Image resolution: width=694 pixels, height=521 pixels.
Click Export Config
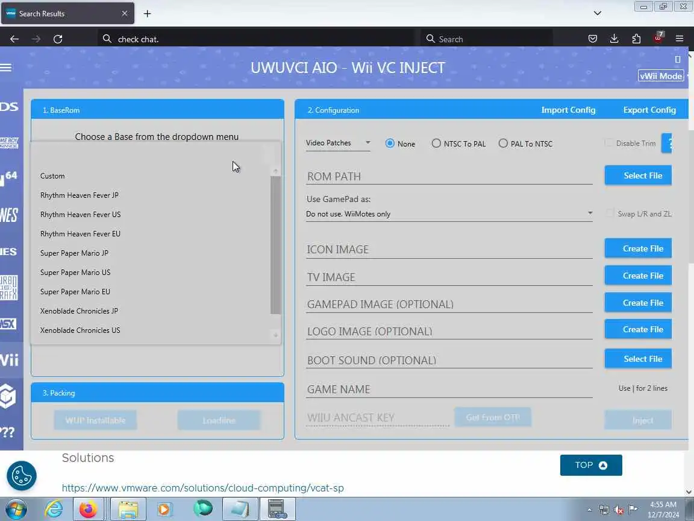tap(649, 110)
